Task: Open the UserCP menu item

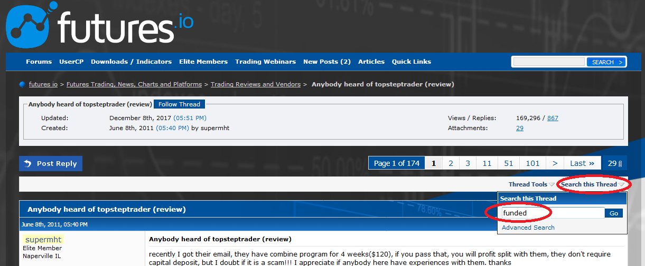Action: 71,62
